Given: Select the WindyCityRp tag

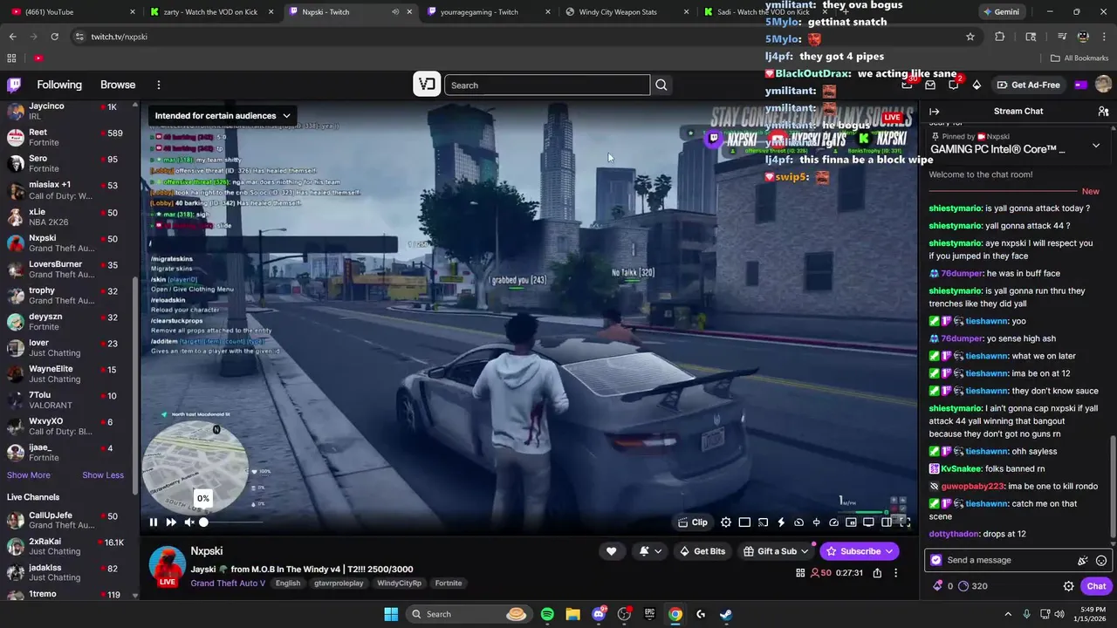Looking at the screenshot, I should [399, 584].
